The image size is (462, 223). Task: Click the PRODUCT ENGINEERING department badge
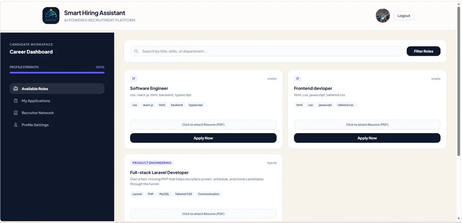pyautogui.click(x=152, y=163)
